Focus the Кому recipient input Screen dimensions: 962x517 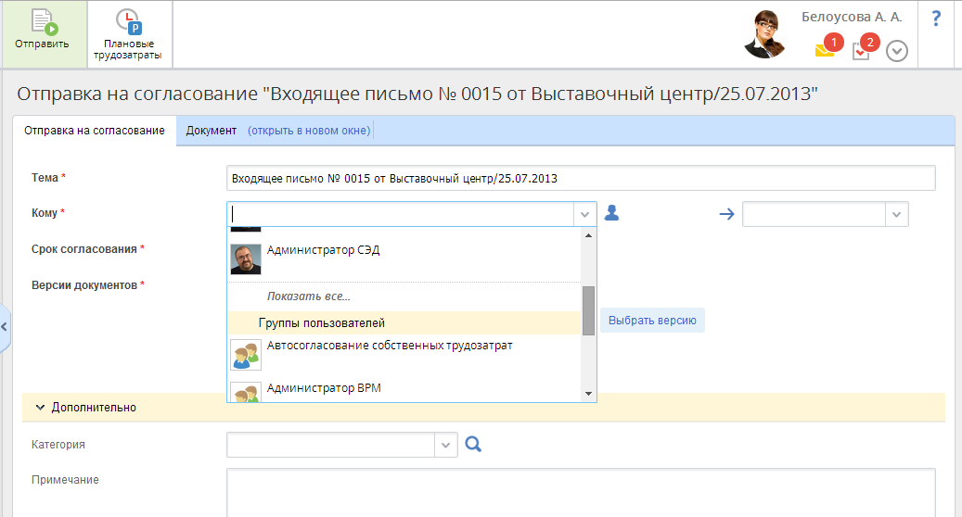tap(400, 214)
